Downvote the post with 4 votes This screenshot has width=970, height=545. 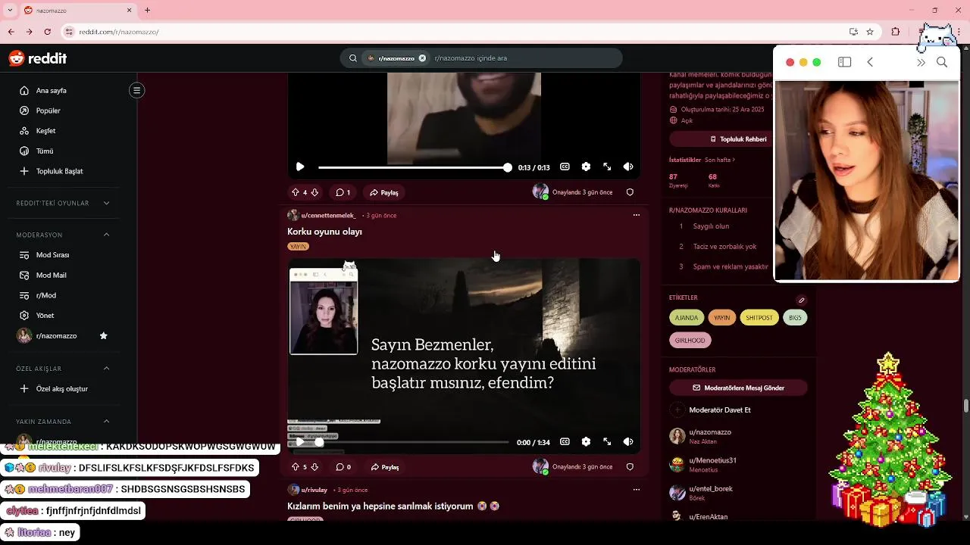(x=314, y=192)
